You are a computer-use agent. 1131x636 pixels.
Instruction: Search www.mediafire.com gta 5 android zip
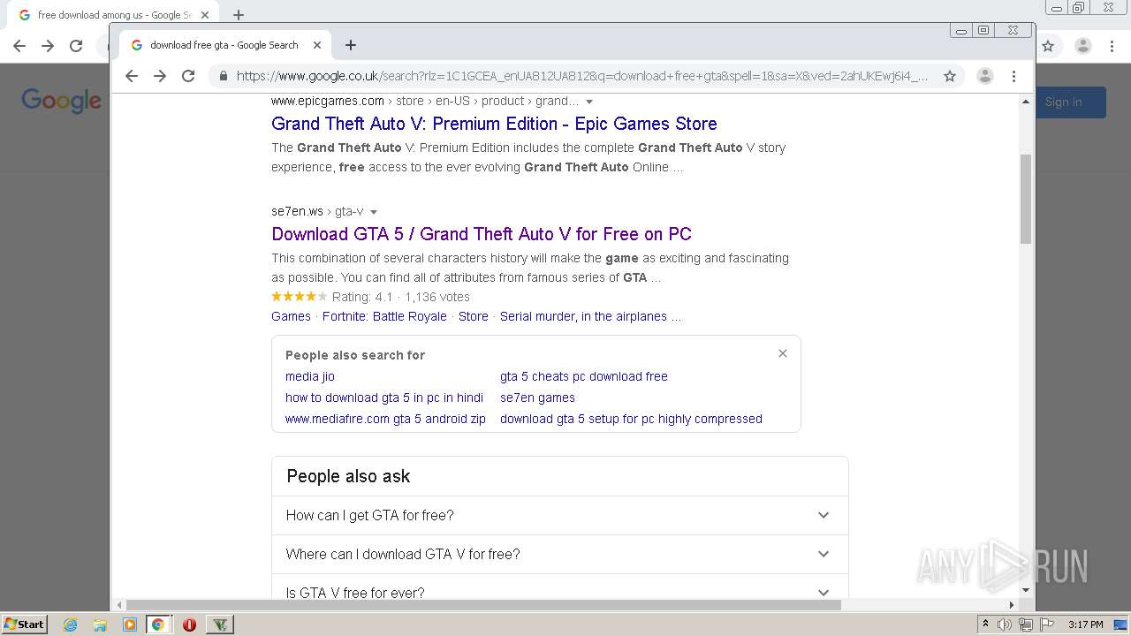(x=385, y=419)
